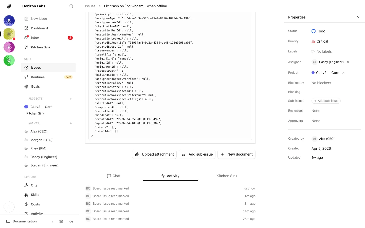Switch to the Kitchen Sink tab
The width and height of the screenshot is (365, 228).
click(x=227, y=176)
